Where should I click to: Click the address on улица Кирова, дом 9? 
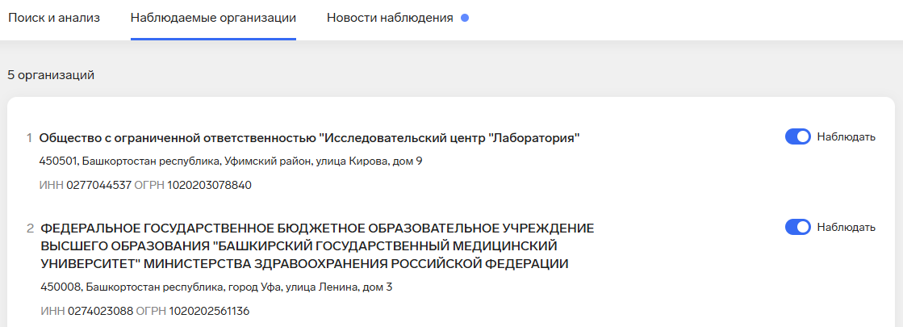tap(230, 161)
